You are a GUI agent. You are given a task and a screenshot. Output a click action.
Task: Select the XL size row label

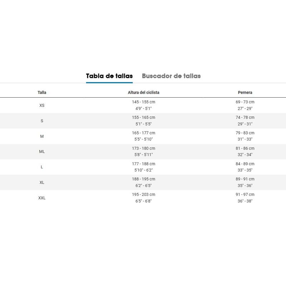coord(42,182)
